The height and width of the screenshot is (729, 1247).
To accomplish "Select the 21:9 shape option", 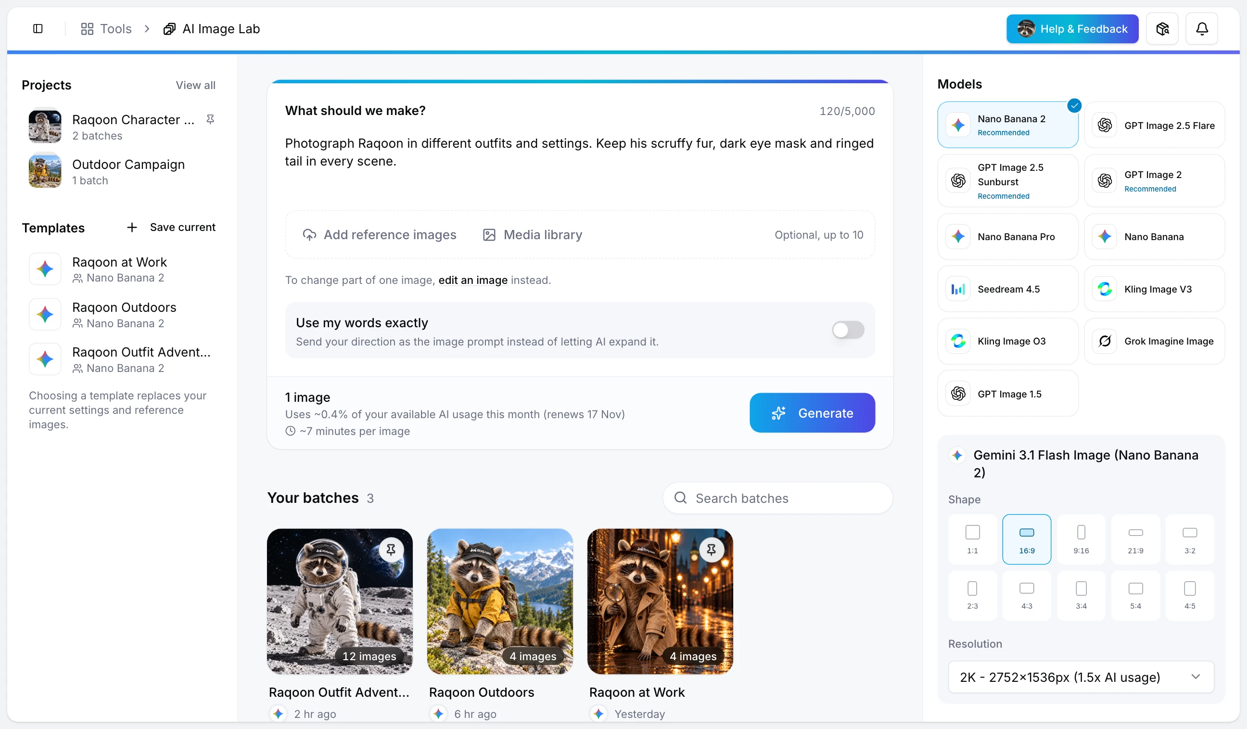I will tap(1135, 539).
